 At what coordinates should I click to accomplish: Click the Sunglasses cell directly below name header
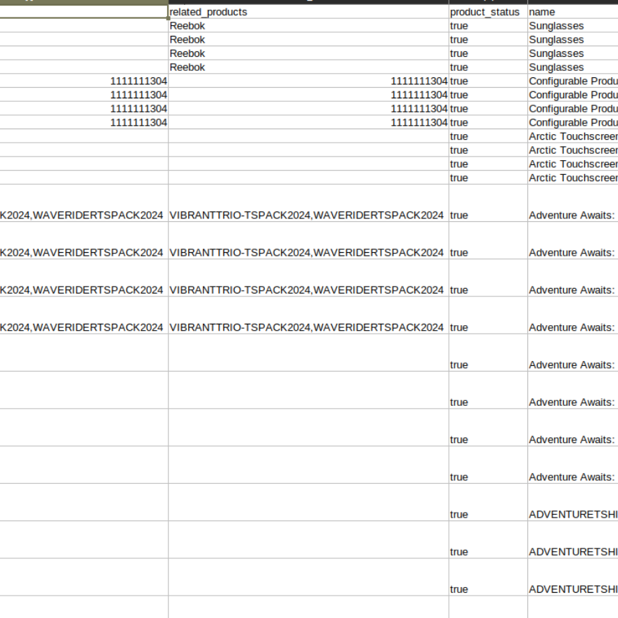(x=572, y=25)
